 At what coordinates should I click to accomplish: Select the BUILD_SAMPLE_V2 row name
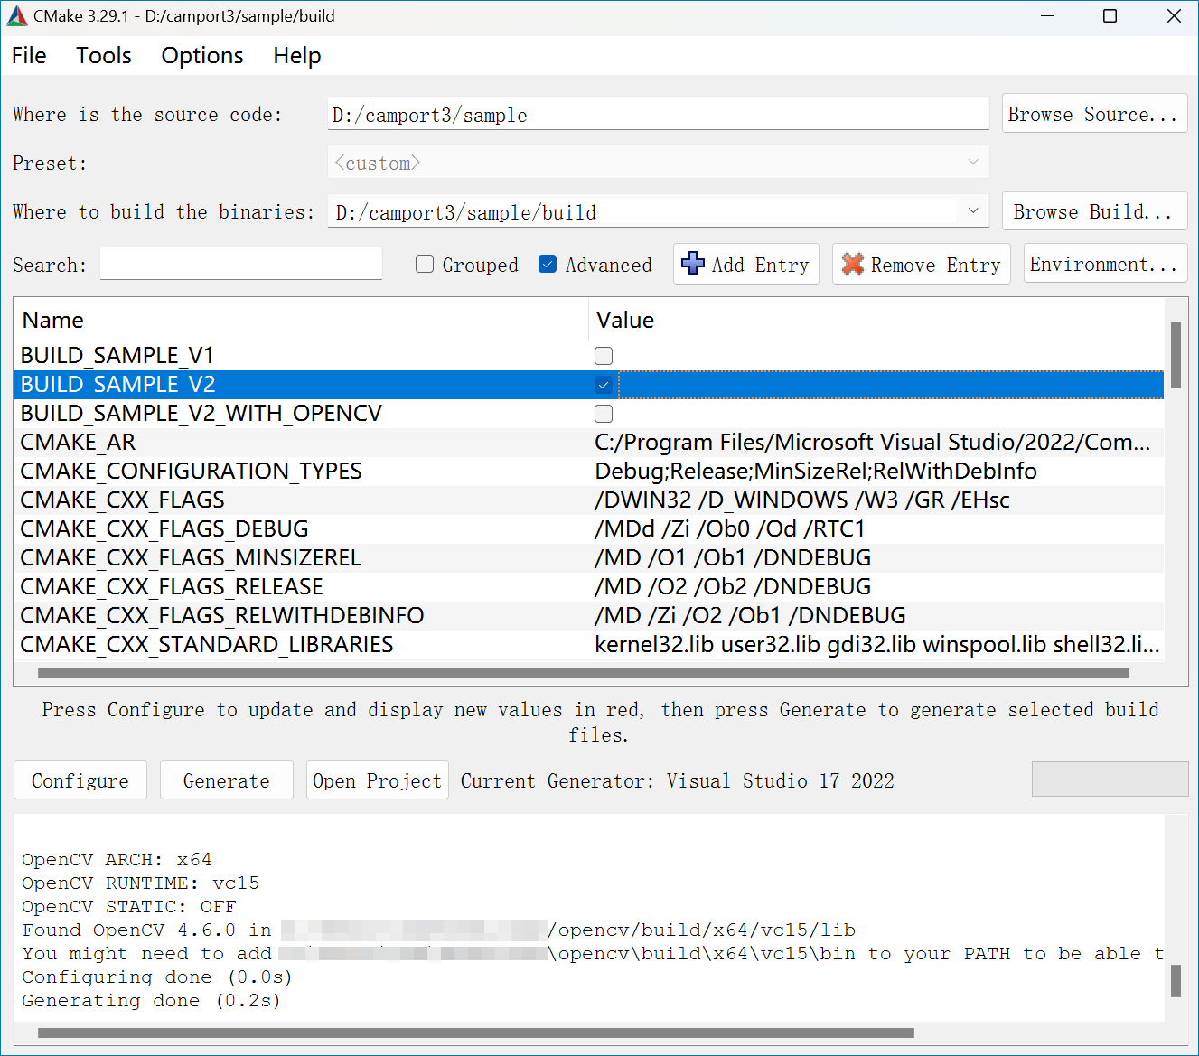coord(118,385)
